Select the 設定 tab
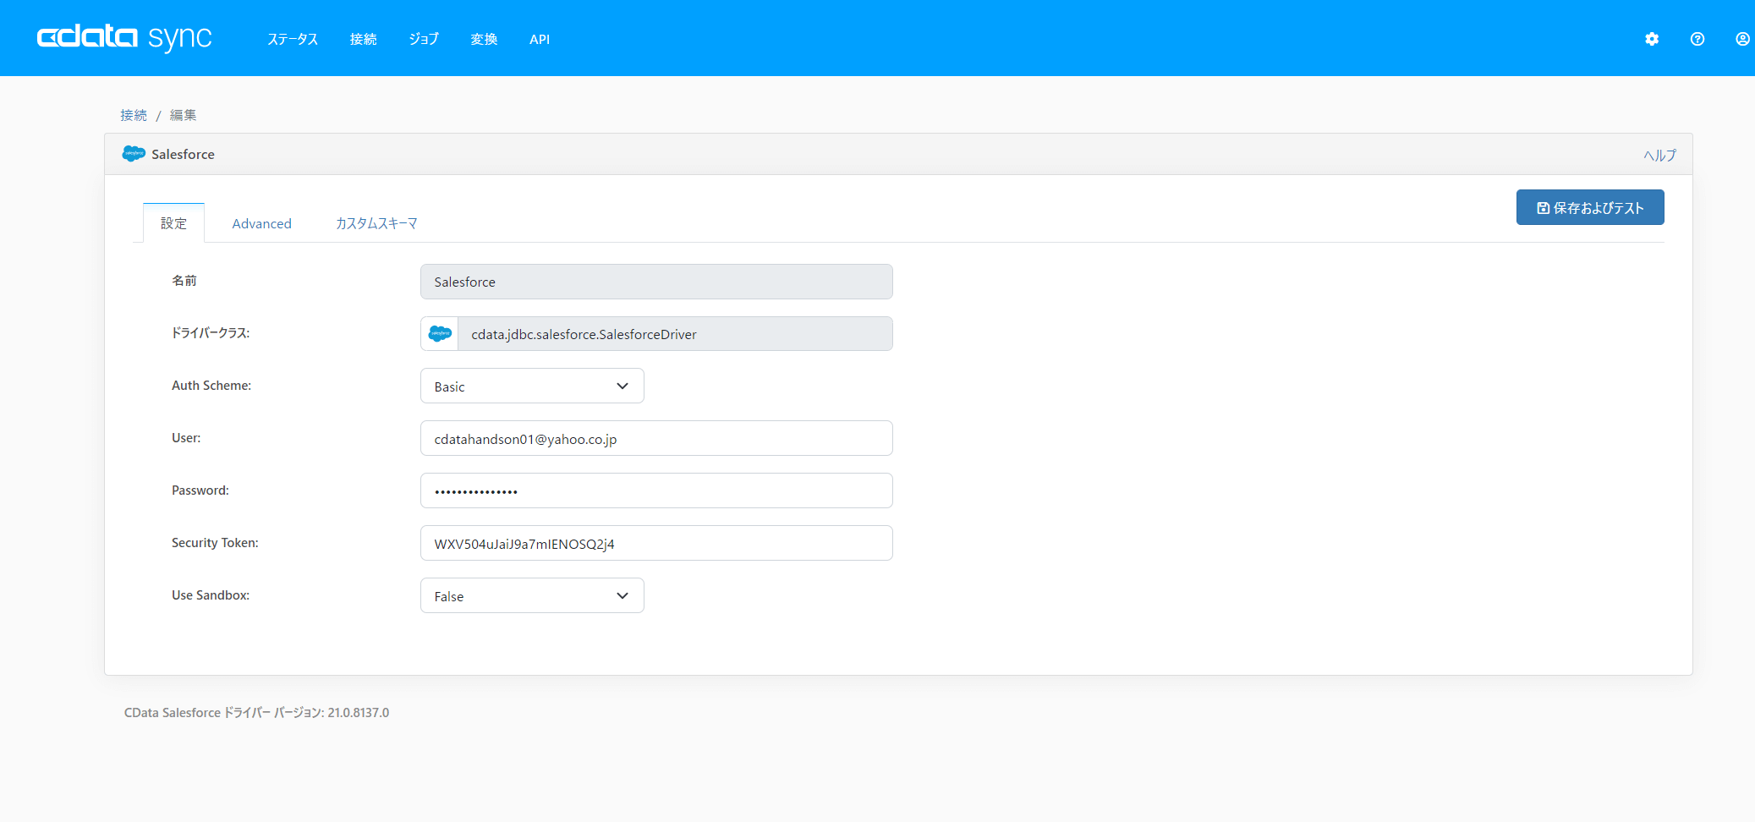 tap(173, 224)
